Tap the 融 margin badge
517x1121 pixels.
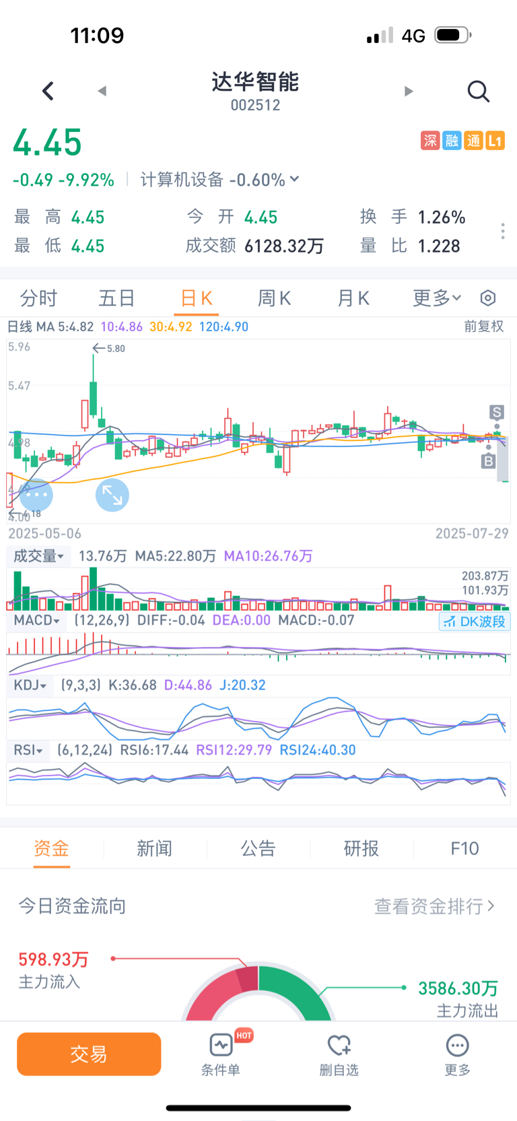tap(452, 141)
